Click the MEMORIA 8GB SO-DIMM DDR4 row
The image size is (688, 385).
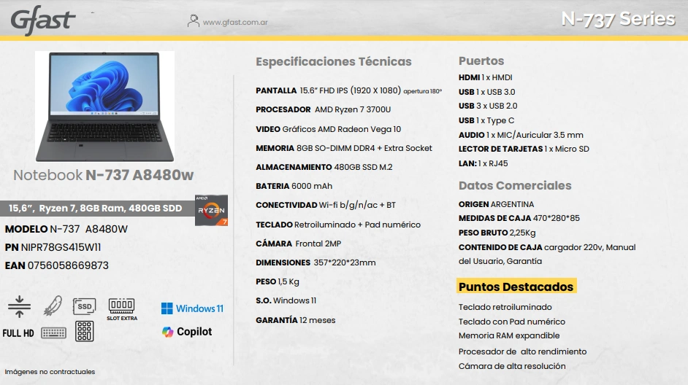344,148
